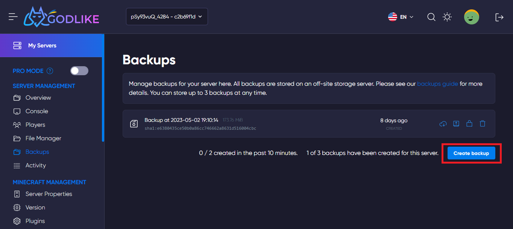Image resolution: width=513 pixels, height=229 pixels.
Task: Open search with magnifier icon
Action: (431, 17)
